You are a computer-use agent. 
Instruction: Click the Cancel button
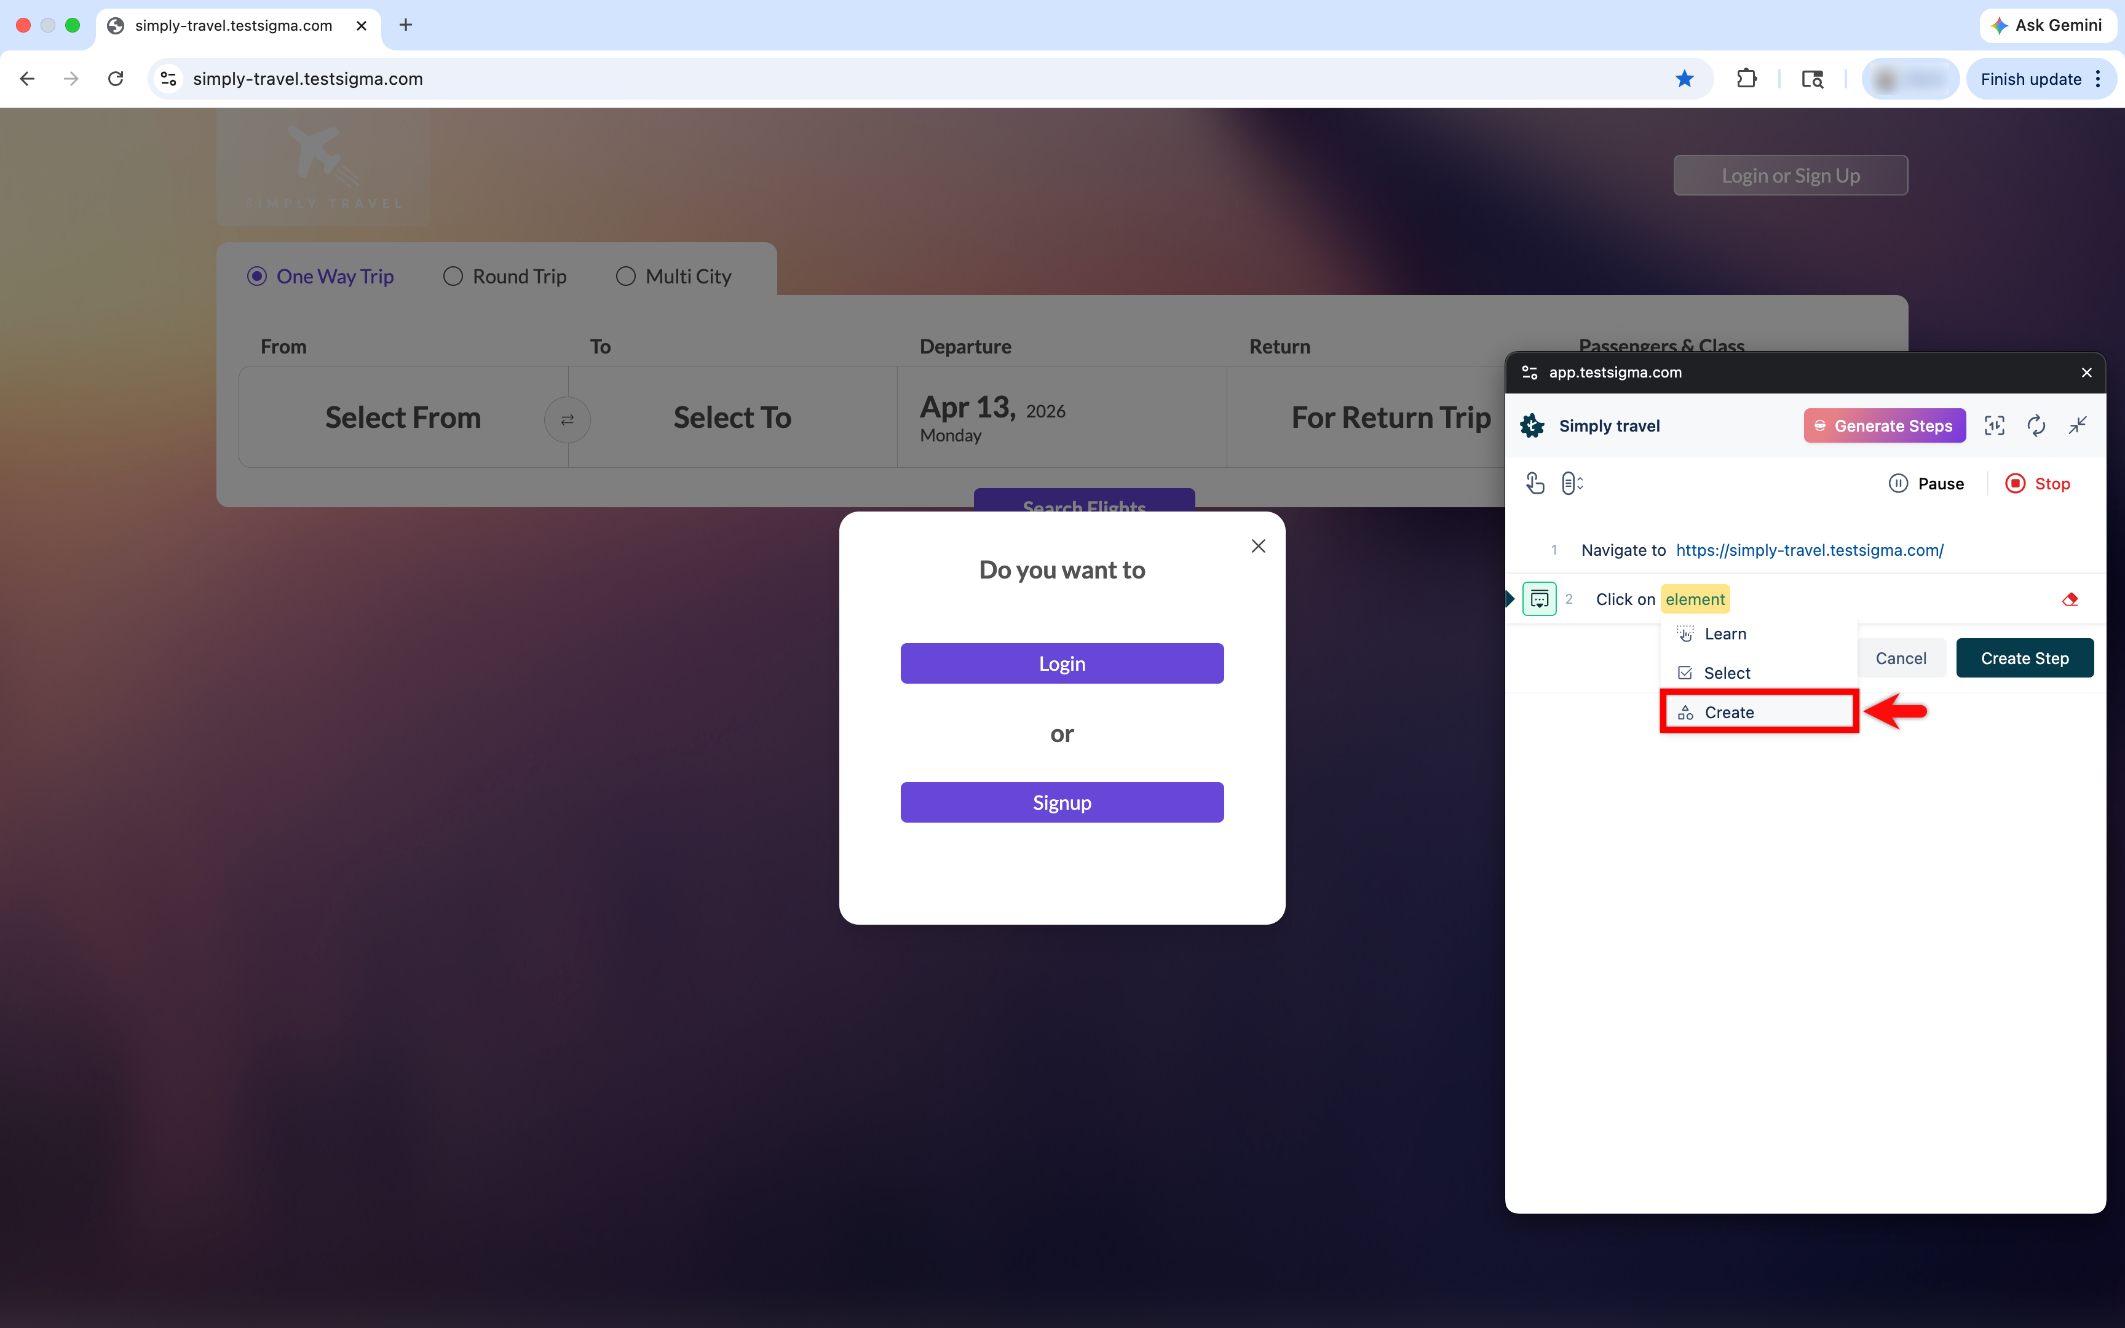(1901, 658)
